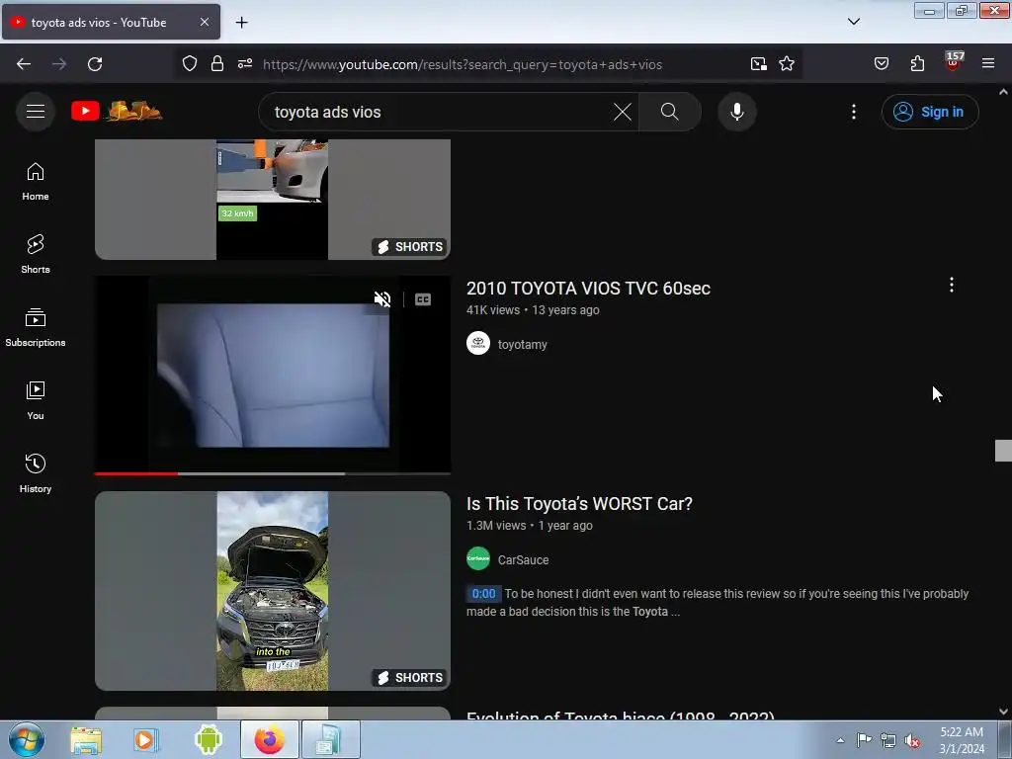1012x759 pixels.
Task: Open action menu for 2010 TOYOTA VIOS TVC
Action: [x=952, y=286]
